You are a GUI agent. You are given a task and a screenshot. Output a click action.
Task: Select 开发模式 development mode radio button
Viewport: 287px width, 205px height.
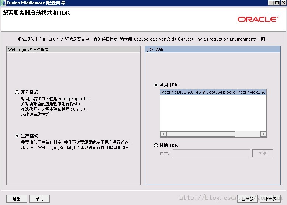[17, 92]
